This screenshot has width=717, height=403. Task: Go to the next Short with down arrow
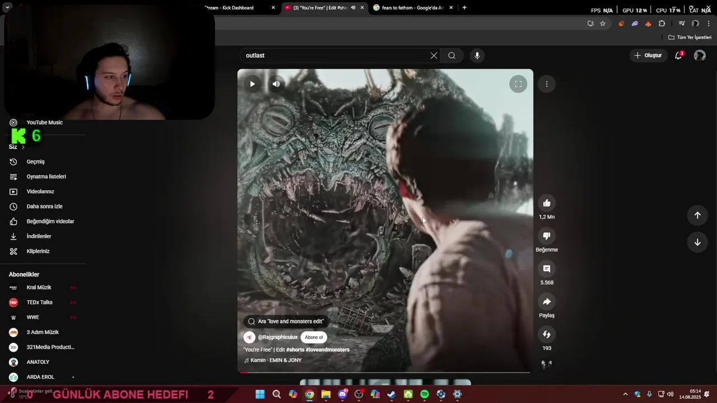tap(697, 242)
